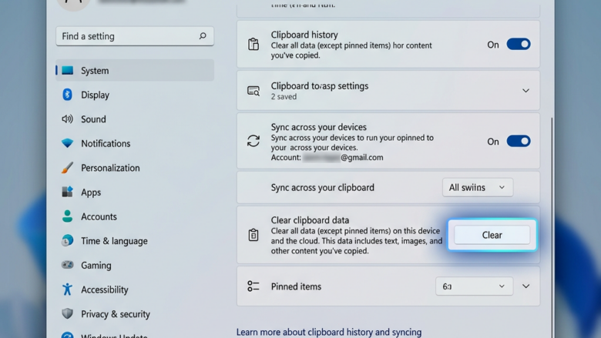
Task: Click the account email text ending @gmail.com
Action: coord(343,157)
